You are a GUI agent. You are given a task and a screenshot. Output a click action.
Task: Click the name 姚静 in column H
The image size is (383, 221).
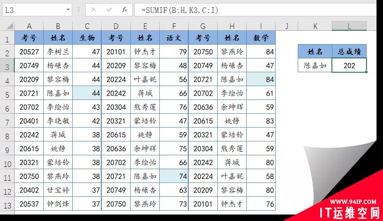point(232,121)
